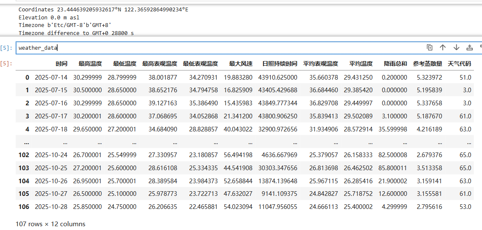The height and width of the screenshot is (230, 482).
Task: Select the 最低表观温度 column header
Action: pyautogui.click(x=200, y=64)
